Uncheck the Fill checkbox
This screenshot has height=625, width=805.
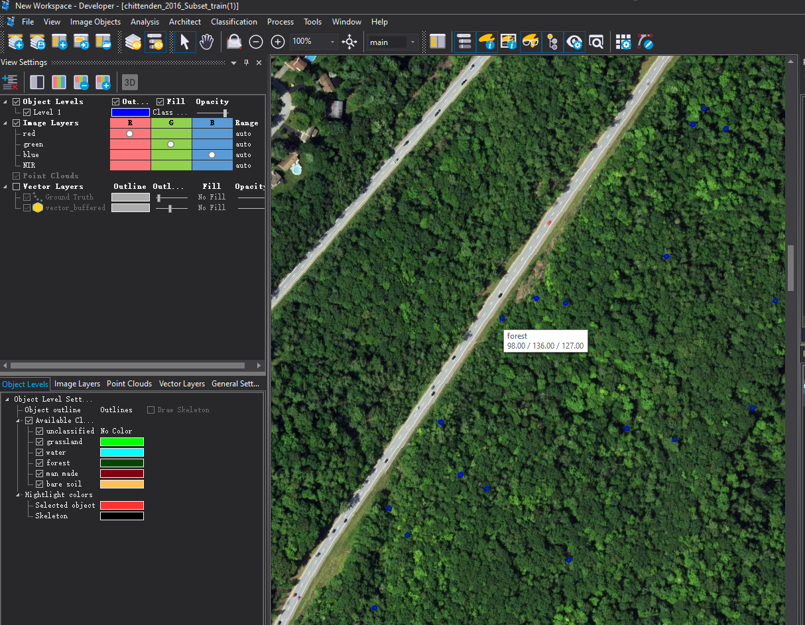160,101
